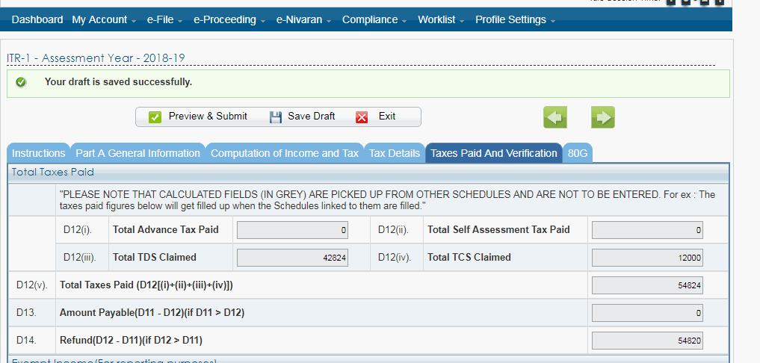Open Part A General Information tab
760x363 pixels.
click(138, 153)
